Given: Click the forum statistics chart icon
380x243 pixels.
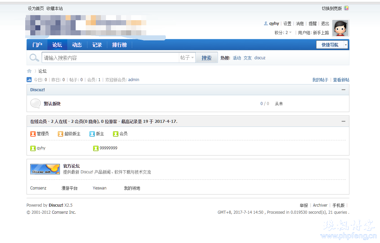Looking at the screenshot, I should pyautogui.click(x=29, y=79).
